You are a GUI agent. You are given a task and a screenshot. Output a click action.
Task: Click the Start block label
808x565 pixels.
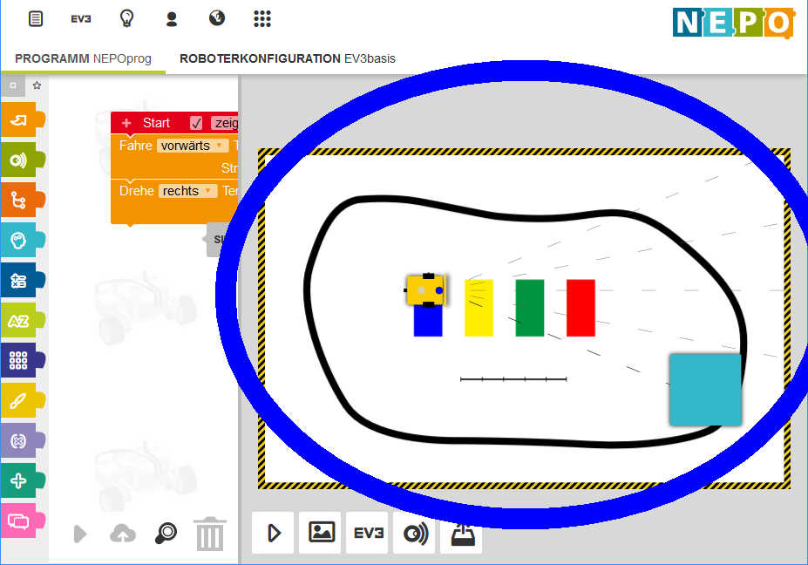[156, 123]
